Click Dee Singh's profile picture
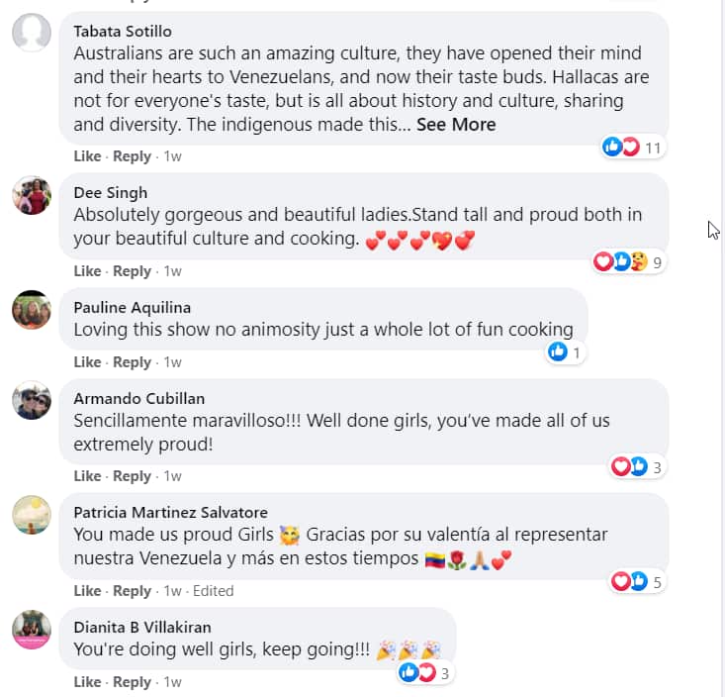 point(32,195)
